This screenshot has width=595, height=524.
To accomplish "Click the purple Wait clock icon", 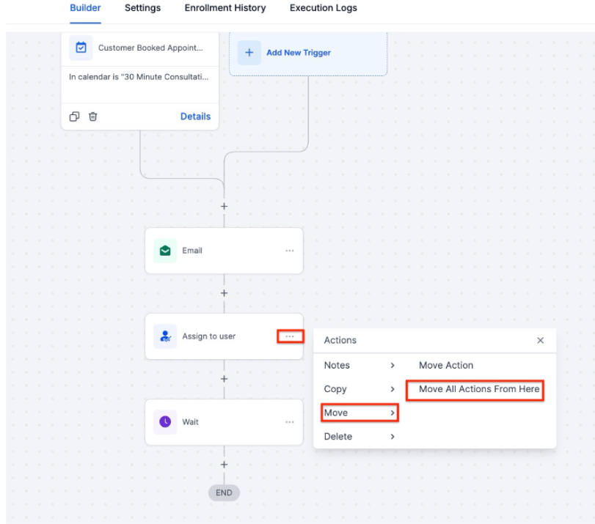I will coord(165,422).
